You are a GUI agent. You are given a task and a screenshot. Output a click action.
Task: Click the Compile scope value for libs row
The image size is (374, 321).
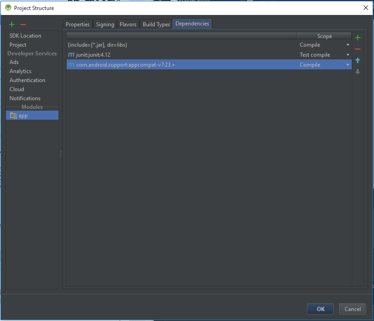click(x=310, y=45)
